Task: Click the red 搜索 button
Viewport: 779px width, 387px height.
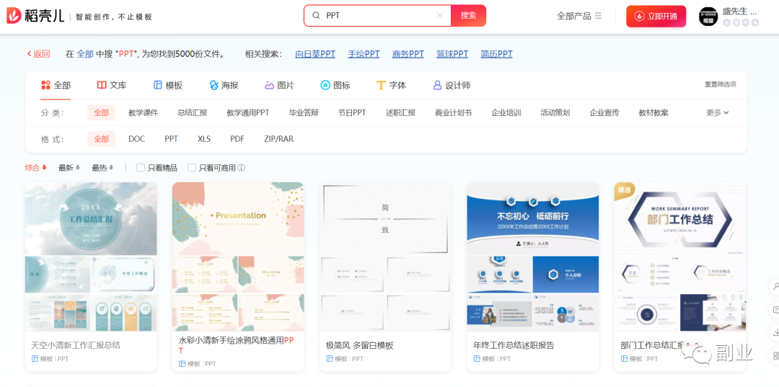Action: click(x=468, y=15)
